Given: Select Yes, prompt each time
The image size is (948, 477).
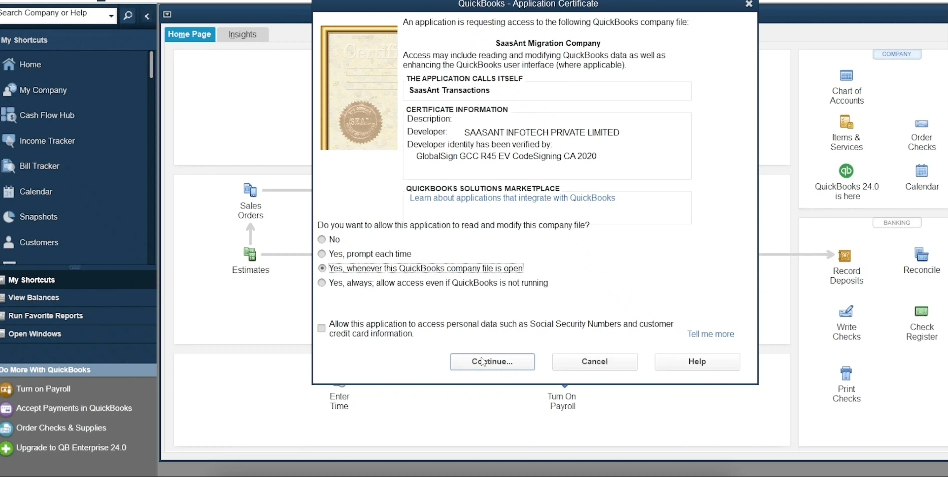Looking at the screenshot, I should coord(322,254).
